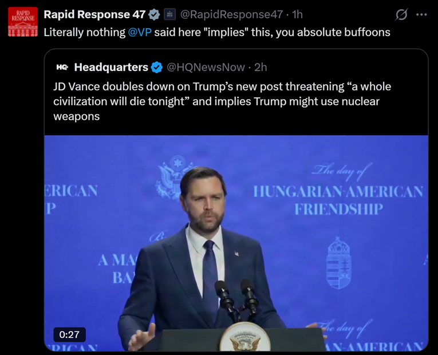Open the @VP mention link
Image resolution: width=438 pixels, height=355 pixels.
(x=140, y=32)
